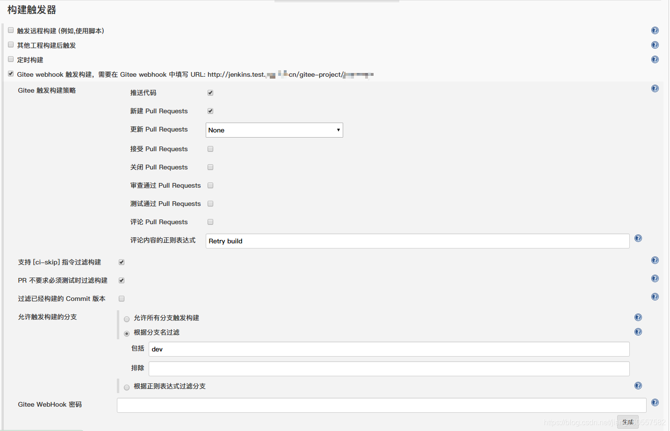Open help for 根据分支名过滤
Viewport: 670px width, 431px height.
point(638,332)
